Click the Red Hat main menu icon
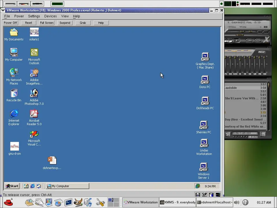The image size is (277, 208). 8,202
